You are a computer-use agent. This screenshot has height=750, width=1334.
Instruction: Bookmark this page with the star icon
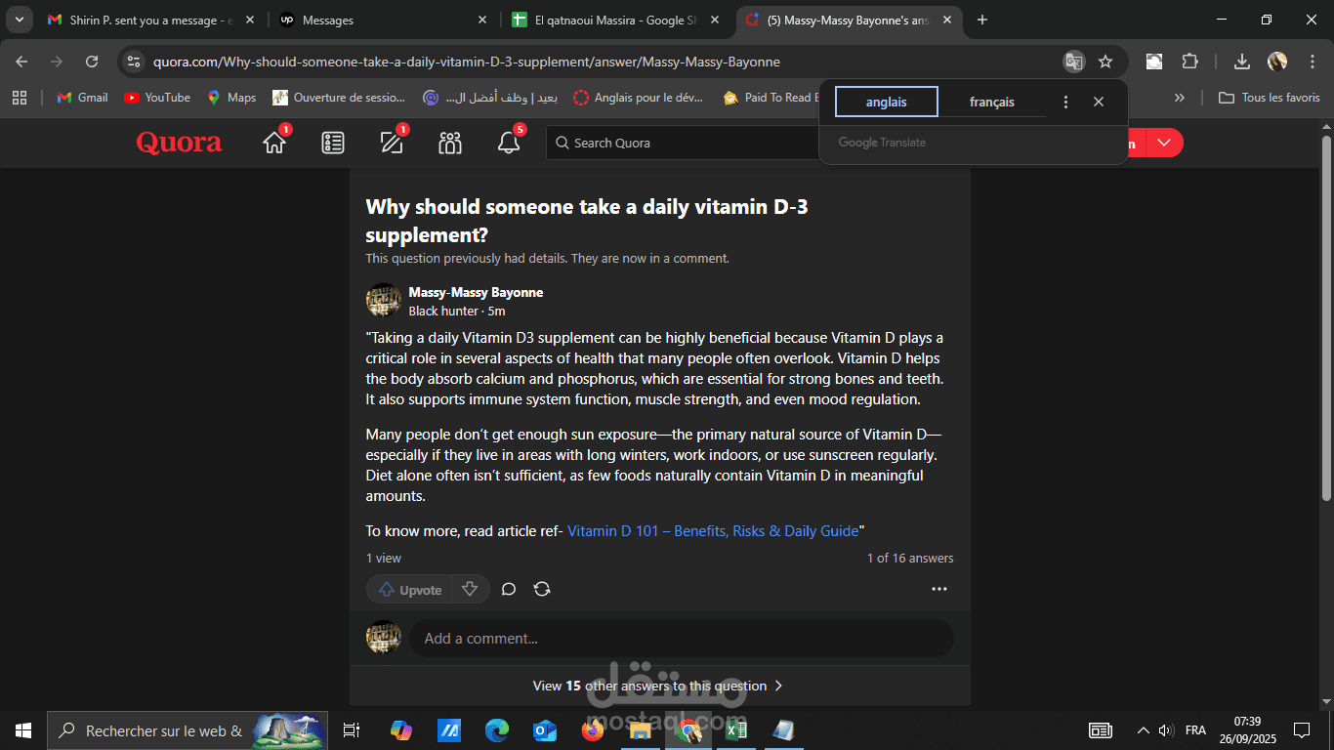1105,62
